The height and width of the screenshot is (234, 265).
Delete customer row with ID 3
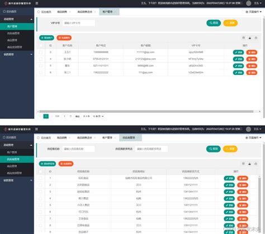[x=252, y=52]
